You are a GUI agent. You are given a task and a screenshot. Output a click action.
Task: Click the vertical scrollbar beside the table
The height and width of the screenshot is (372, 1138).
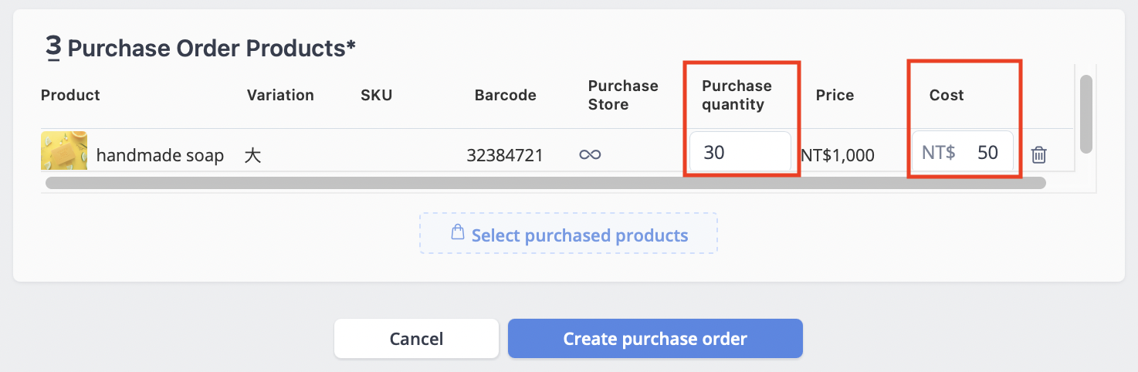[1086, 113]
